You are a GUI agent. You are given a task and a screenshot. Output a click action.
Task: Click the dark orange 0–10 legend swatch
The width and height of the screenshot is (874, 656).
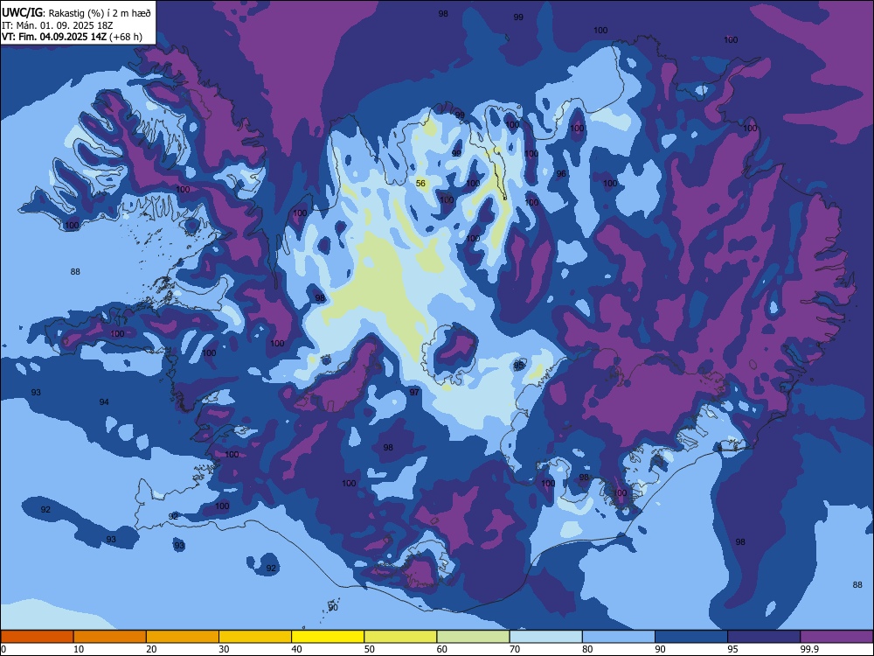click(x=38, y=637)
